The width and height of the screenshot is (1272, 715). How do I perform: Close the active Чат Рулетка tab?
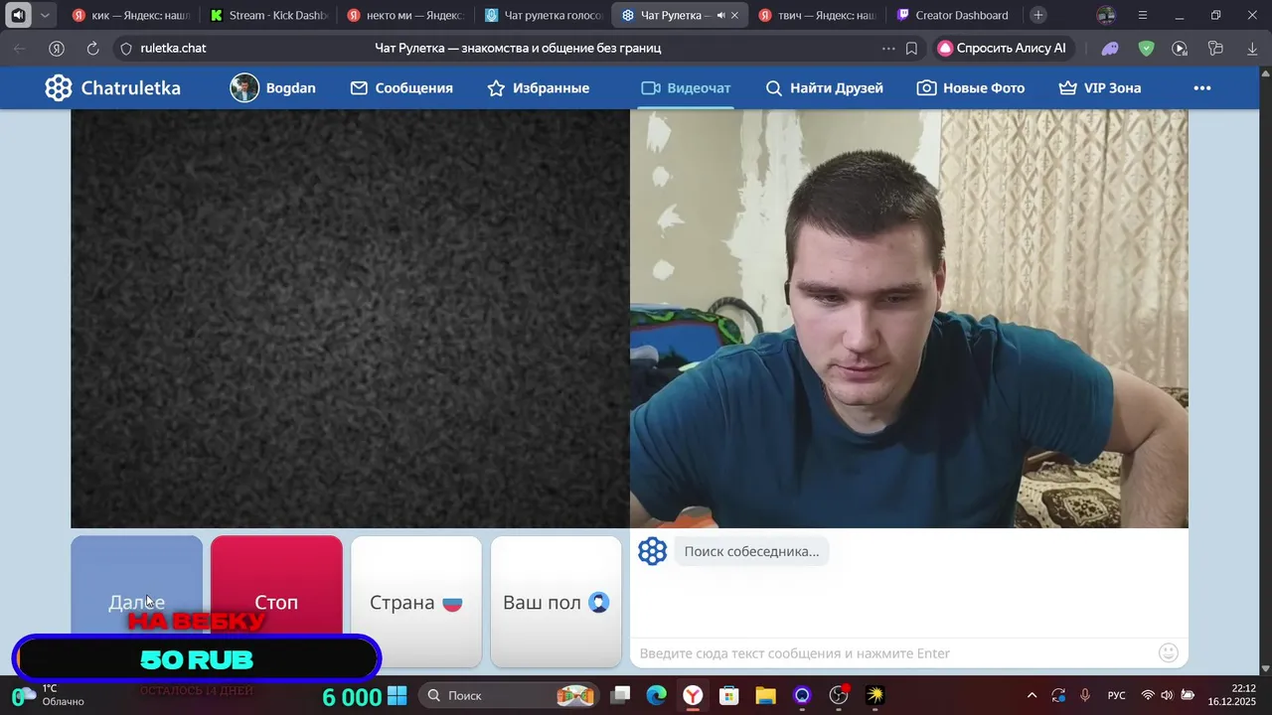[734, 15]
